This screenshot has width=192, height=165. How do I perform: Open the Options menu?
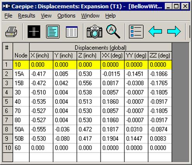click(x=66, y=16)
